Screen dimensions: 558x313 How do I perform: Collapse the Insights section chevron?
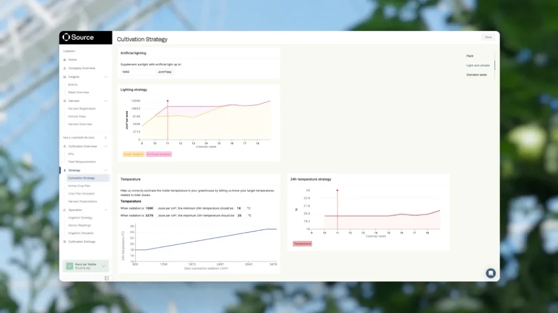[105, 76]
